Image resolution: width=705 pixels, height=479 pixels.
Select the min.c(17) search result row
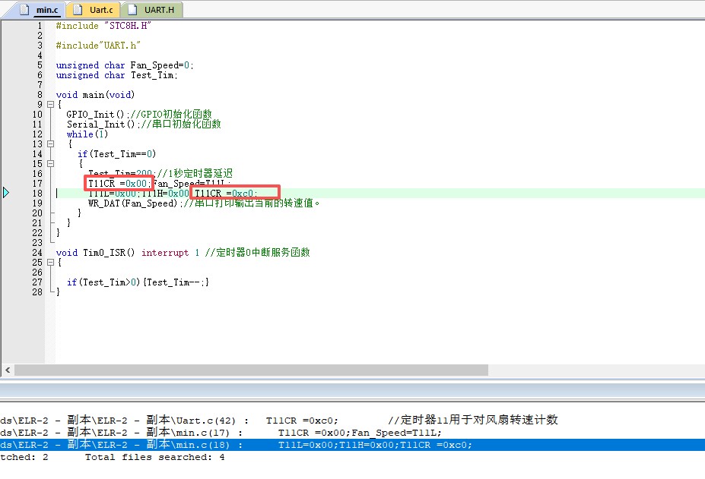point(353,432)
